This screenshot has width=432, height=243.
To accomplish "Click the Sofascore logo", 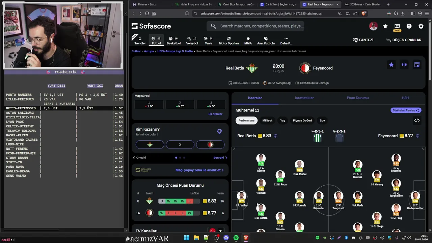I will [x=151, y=26].
